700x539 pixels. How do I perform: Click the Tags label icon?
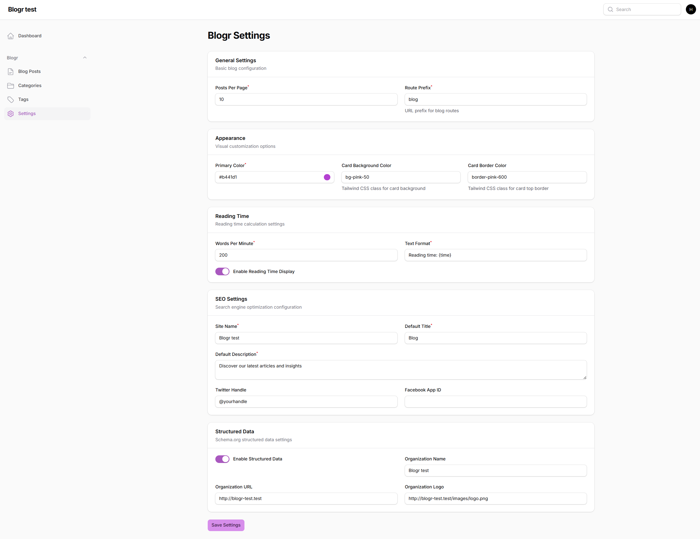(10, 100)
